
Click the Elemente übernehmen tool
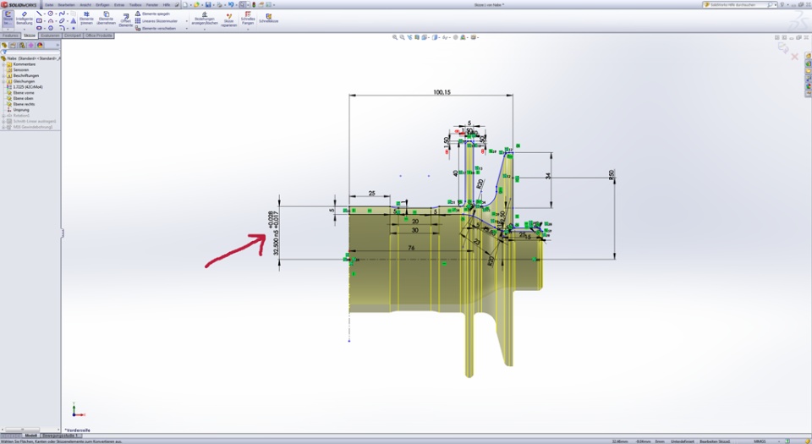pos(107,19)
